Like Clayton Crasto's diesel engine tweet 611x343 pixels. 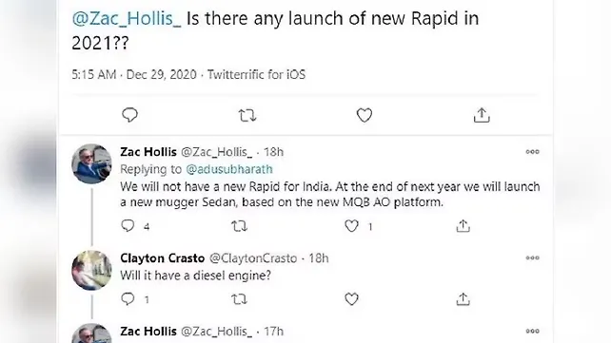[351, 299]
